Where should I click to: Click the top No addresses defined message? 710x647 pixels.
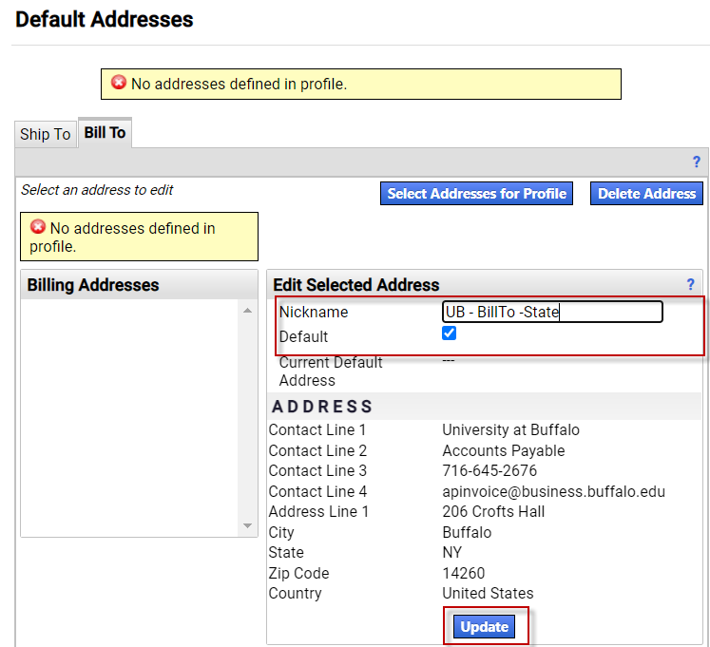pos(239,84)
